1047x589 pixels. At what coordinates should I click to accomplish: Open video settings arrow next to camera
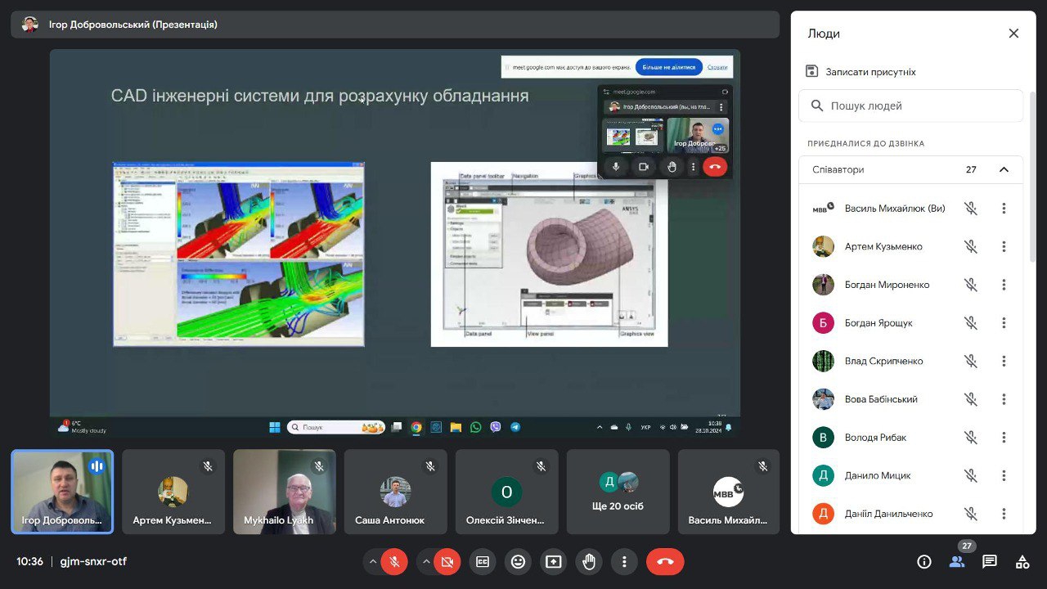(x=425, y=562)
